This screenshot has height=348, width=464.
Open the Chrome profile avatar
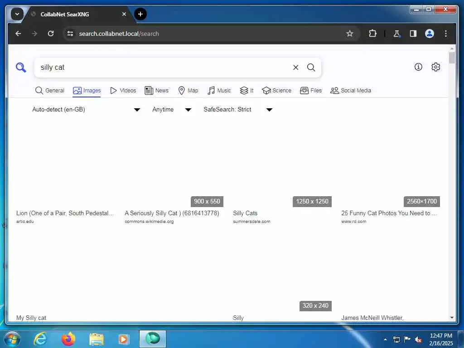(x=430, y=34)
